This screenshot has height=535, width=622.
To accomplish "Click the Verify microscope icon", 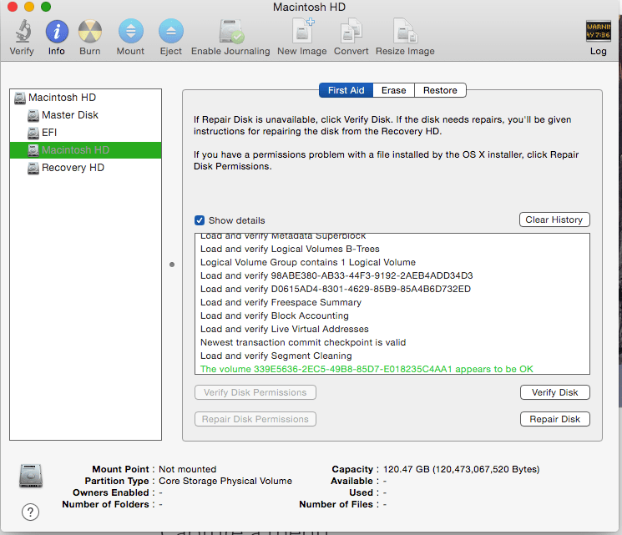I will pyautogui.click(x=23, y=32).
